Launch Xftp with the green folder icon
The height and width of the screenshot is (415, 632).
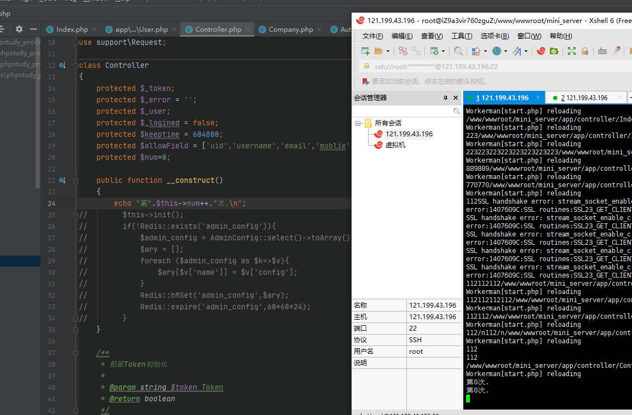point(554,51)
